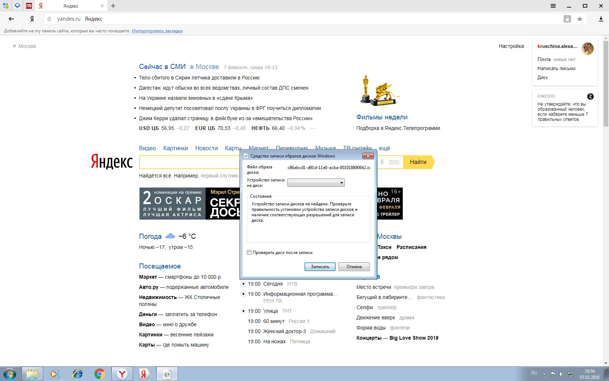
Task: Close the Windows disc image burner dialog
Action: pos(368,156)
